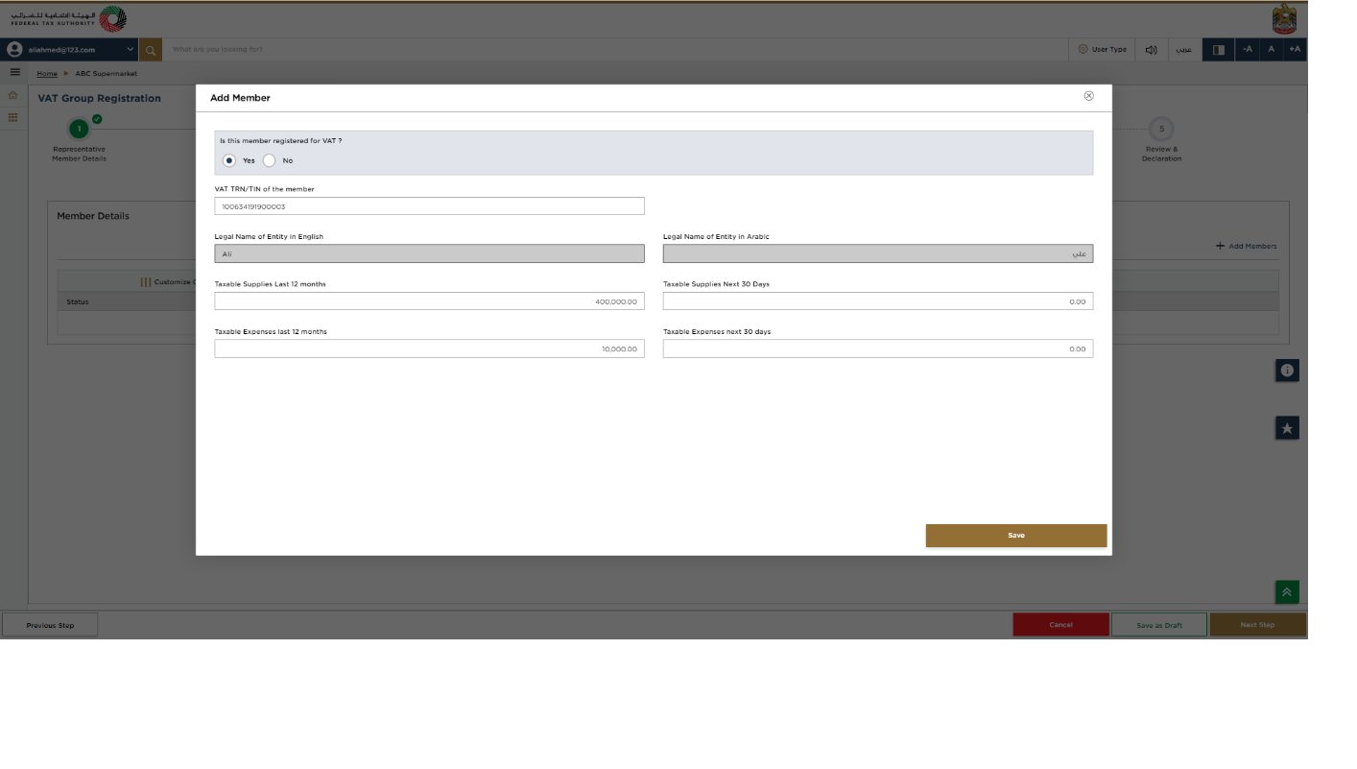Click Legal Name of Entity in English field

coord(430,254)
